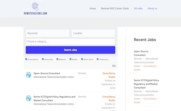Toggle the Retainer job type checkbox
Screen dimensions: 181x111
tap(57, 59)
